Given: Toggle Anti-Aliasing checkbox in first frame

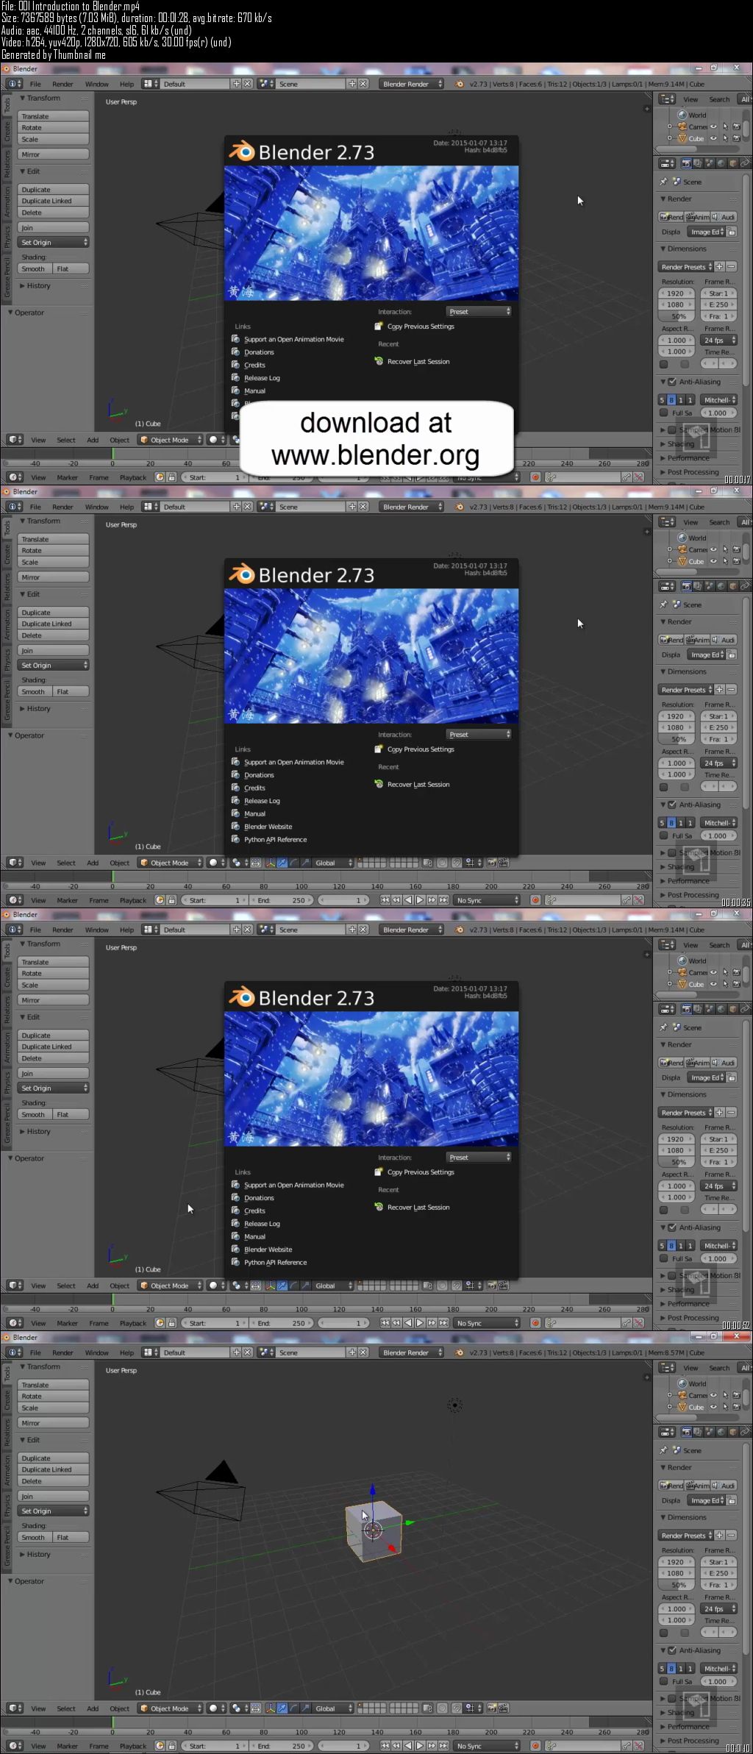Looking at the screenshot, I should click(x=672, y=382).
